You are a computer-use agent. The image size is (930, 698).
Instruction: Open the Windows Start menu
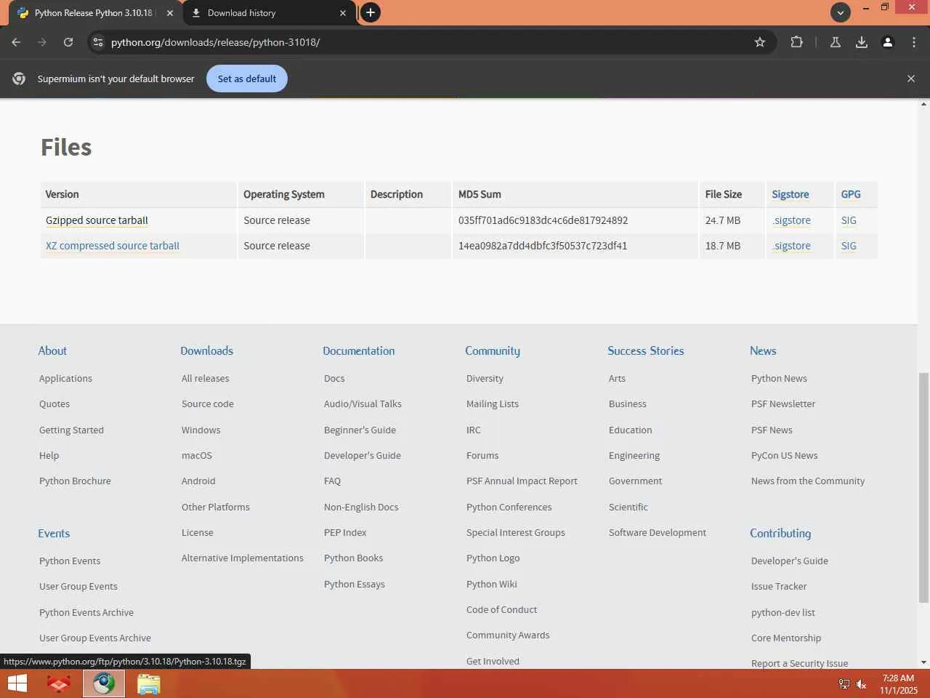tap(17, 683)
